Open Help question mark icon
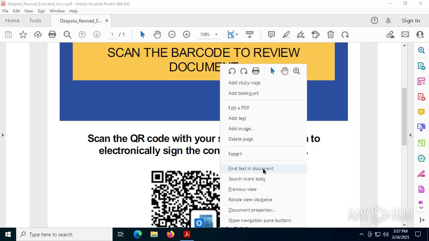This screenshot has height=241, width=429. point(374,20)
